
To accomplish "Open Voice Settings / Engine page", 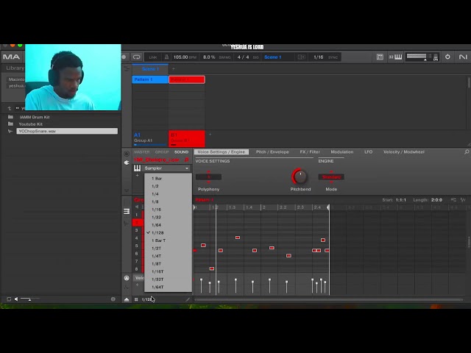I will [x=221, y=152].
